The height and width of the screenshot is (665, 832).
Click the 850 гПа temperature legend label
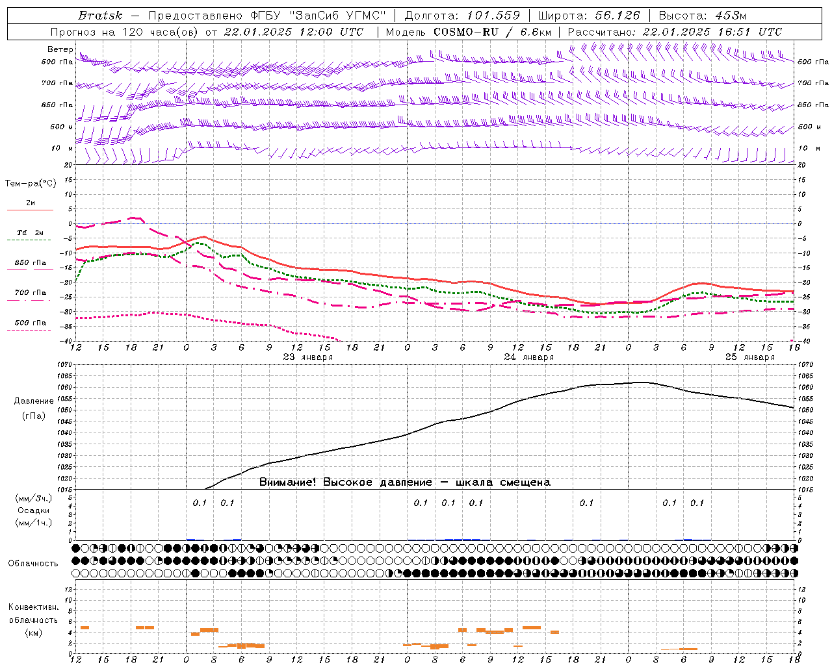(31, 263)
